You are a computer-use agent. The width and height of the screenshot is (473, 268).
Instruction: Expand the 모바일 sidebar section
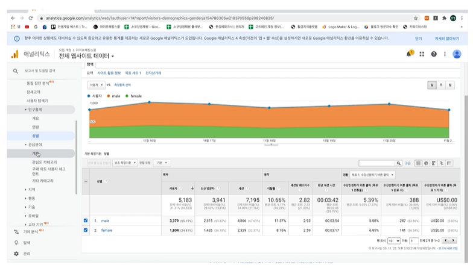pos(25,216)
